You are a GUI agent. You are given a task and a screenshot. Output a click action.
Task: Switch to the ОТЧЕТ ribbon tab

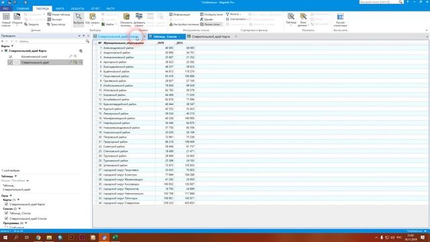95,9
